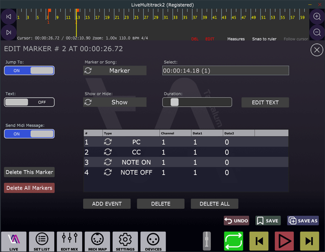325x252 pixels.
Task: Click the Data1 column header
Action: point(207,133)
